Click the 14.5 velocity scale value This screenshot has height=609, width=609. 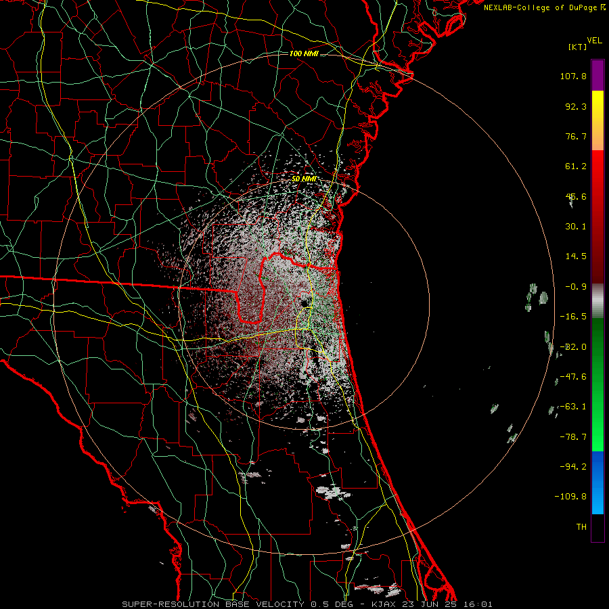click(576, 256)
